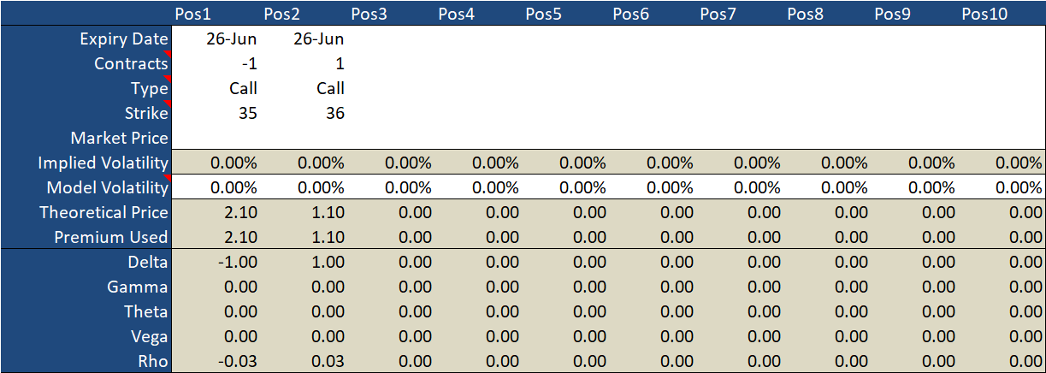This screenshot has width=1046, height=373.
Task: Click the Pos1 Model Volatility cell
Action: click(x=215, y=188)
